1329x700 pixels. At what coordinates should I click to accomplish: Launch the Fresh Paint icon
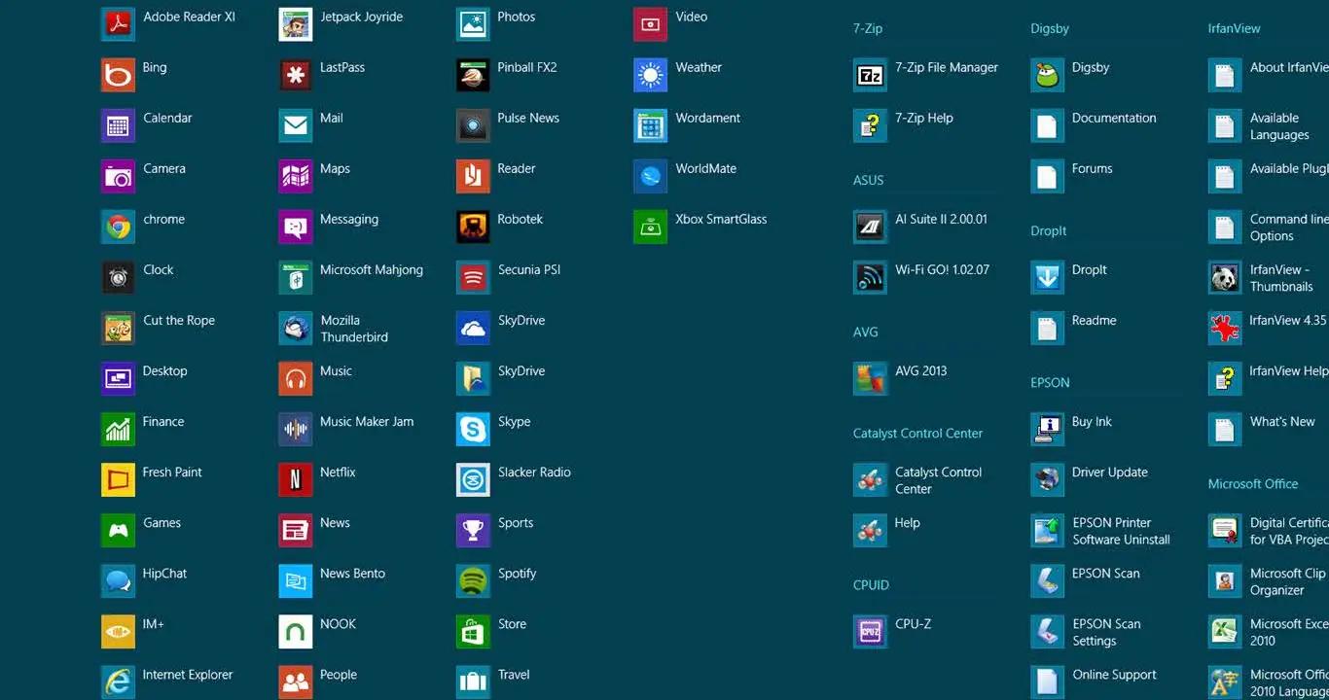coord(118,479)
